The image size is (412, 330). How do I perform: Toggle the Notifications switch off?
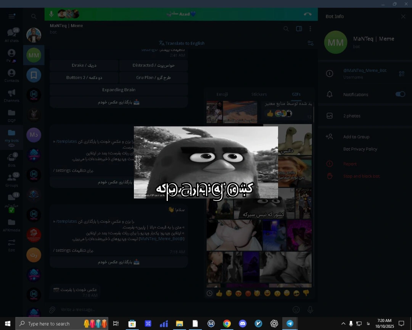(x=400, y=94)
